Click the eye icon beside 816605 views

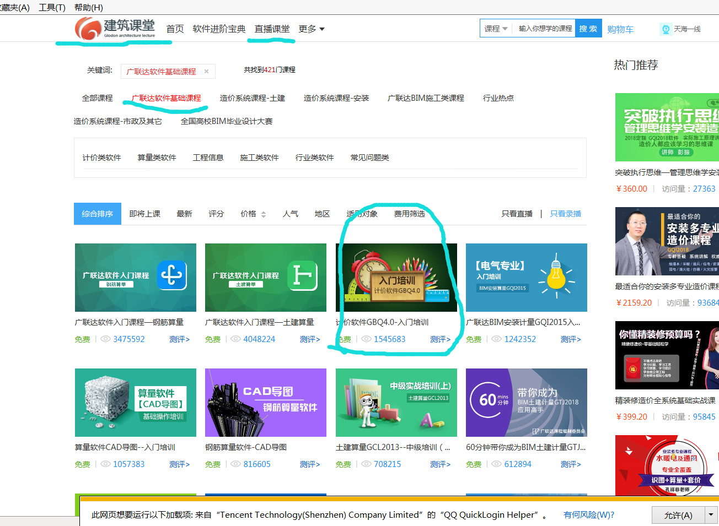(x=236, y=464)
